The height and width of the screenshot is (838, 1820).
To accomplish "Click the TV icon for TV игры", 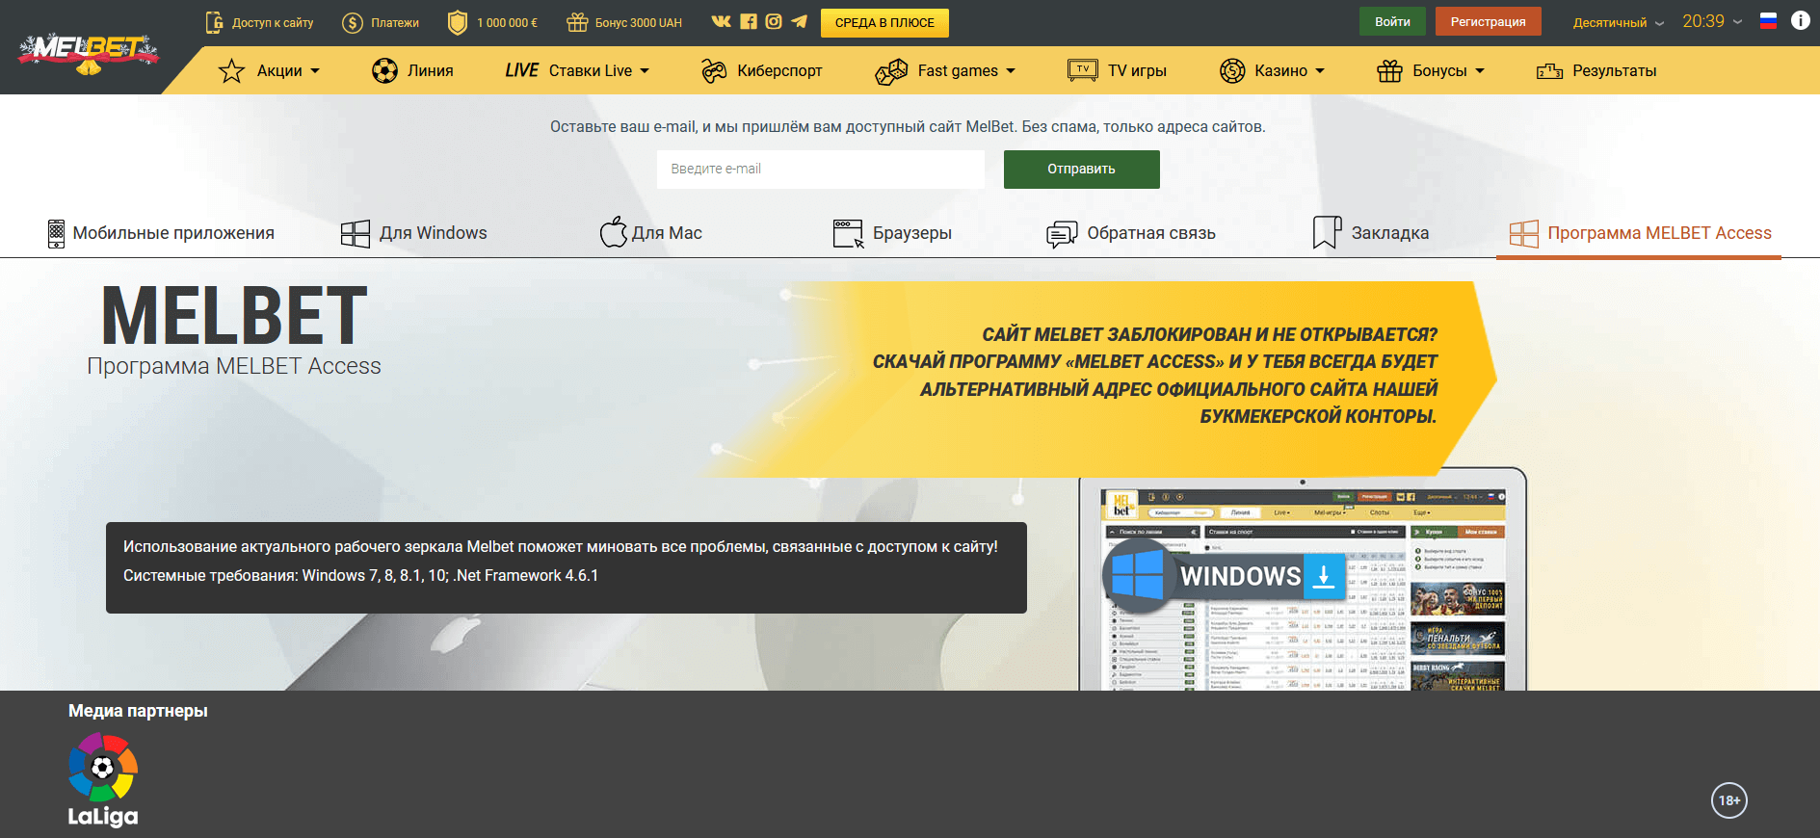I will tap(1083, 70).
